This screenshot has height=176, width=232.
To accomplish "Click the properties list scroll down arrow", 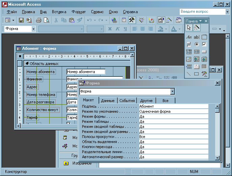I will pyautogui.click(x=217, y=158).
